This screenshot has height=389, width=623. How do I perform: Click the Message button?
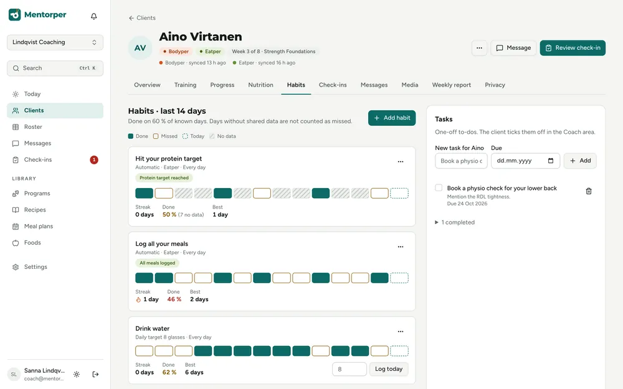513,48
